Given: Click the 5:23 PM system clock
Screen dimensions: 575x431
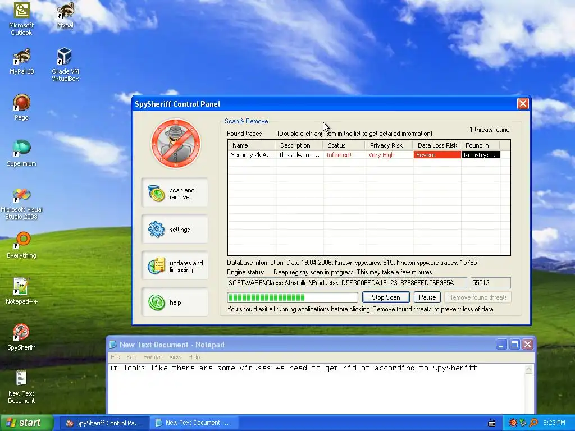Looking at the screenshot, I should pyautogui.click(x=554, y=423).
